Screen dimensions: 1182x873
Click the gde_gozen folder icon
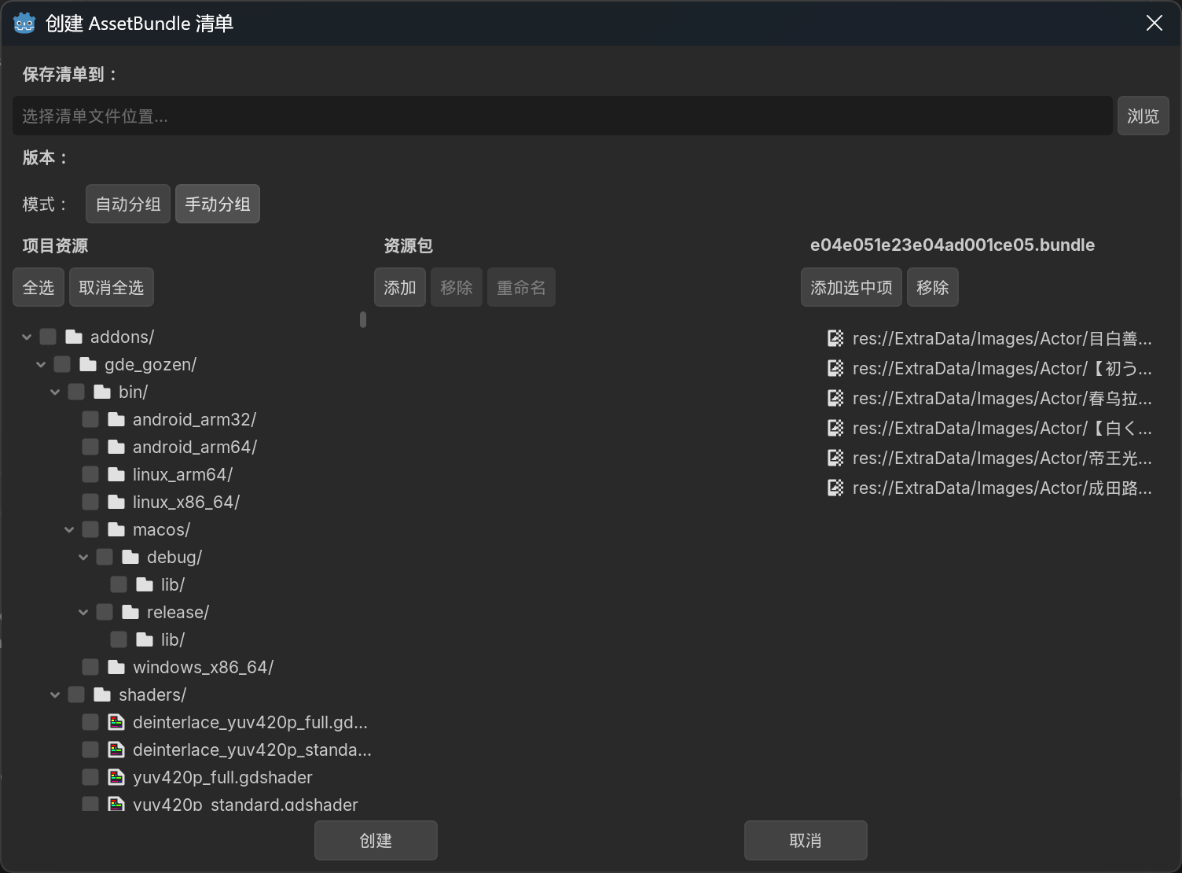tap(88, 365)
